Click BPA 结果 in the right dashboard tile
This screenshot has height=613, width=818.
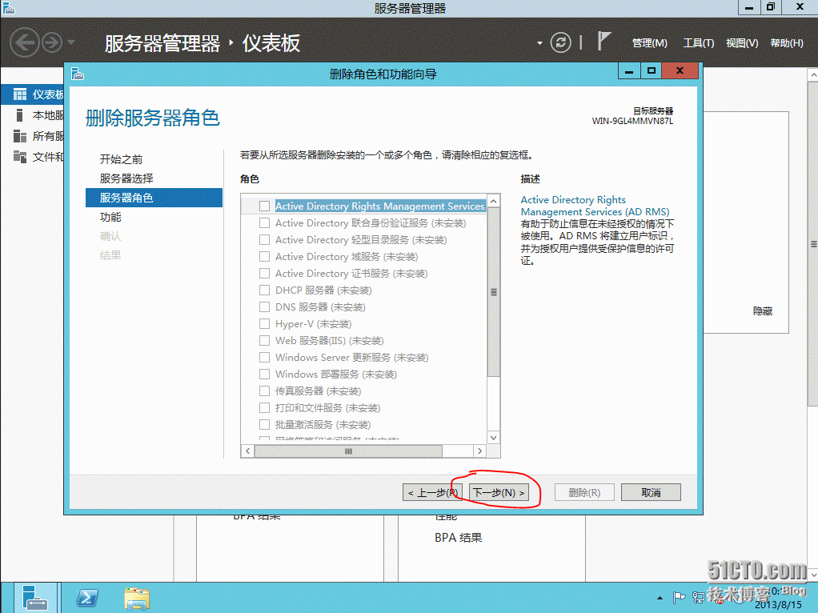(x=459, y=537)
